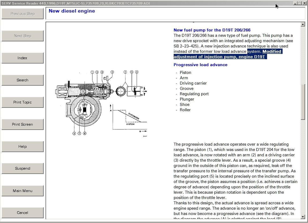Return to the Main Menu
The width and height of the screenshot is (308, 223).
point(22,191)
